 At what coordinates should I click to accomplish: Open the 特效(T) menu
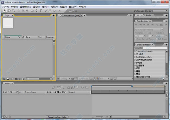click(45, 7)
